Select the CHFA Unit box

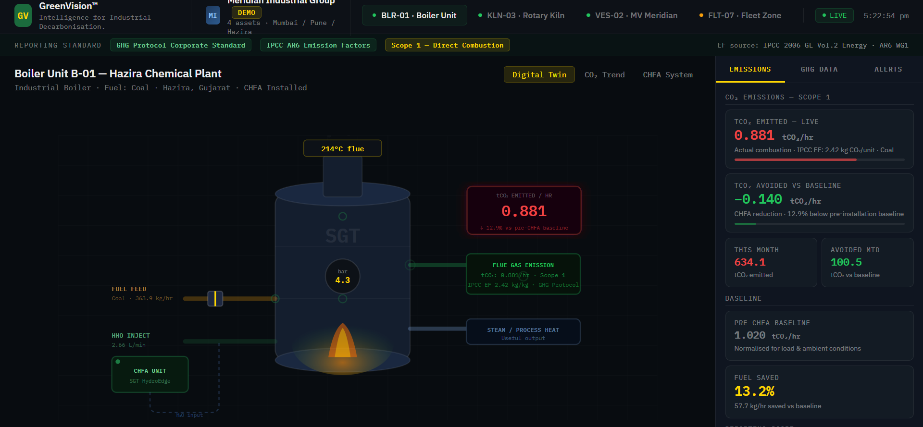(150, 375)
